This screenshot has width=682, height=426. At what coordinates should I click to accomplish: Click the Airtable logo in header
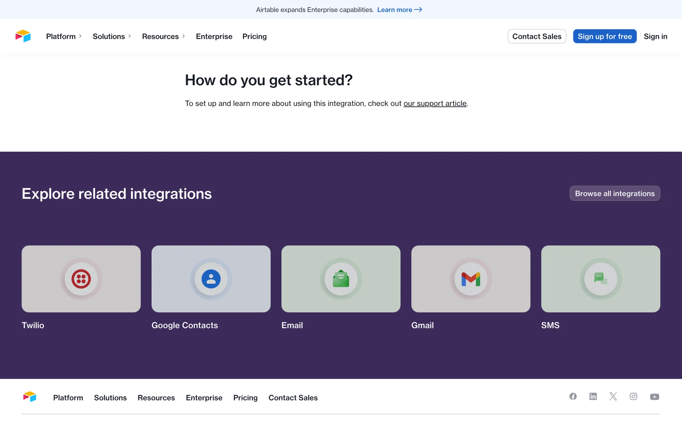23,36
